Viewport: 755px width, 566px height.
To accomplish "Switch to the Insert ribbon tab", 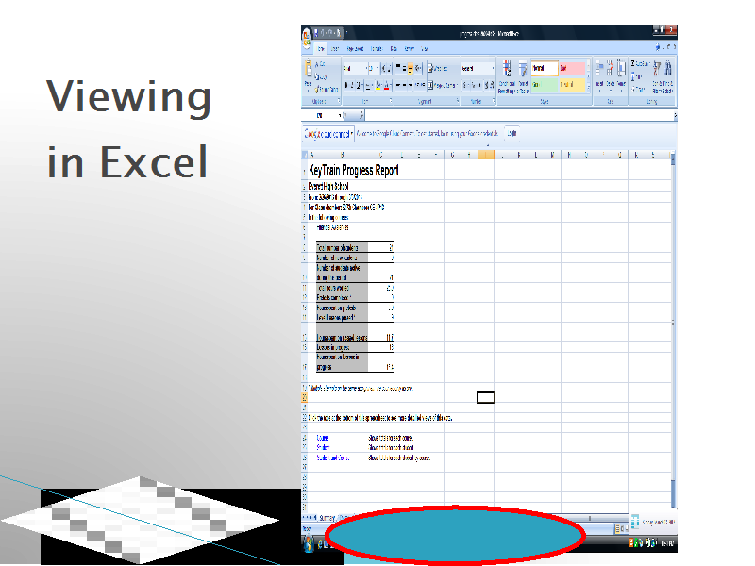I will tap(335, 49).
